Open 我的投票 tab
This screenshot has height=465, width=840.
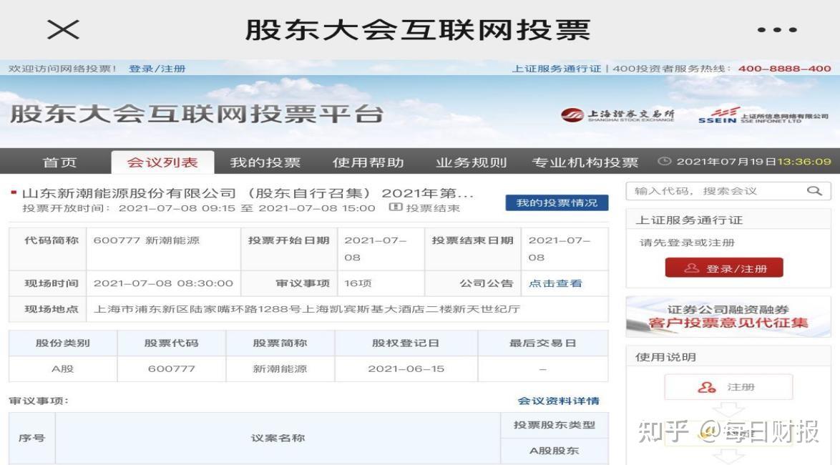[x=265, y=162]
